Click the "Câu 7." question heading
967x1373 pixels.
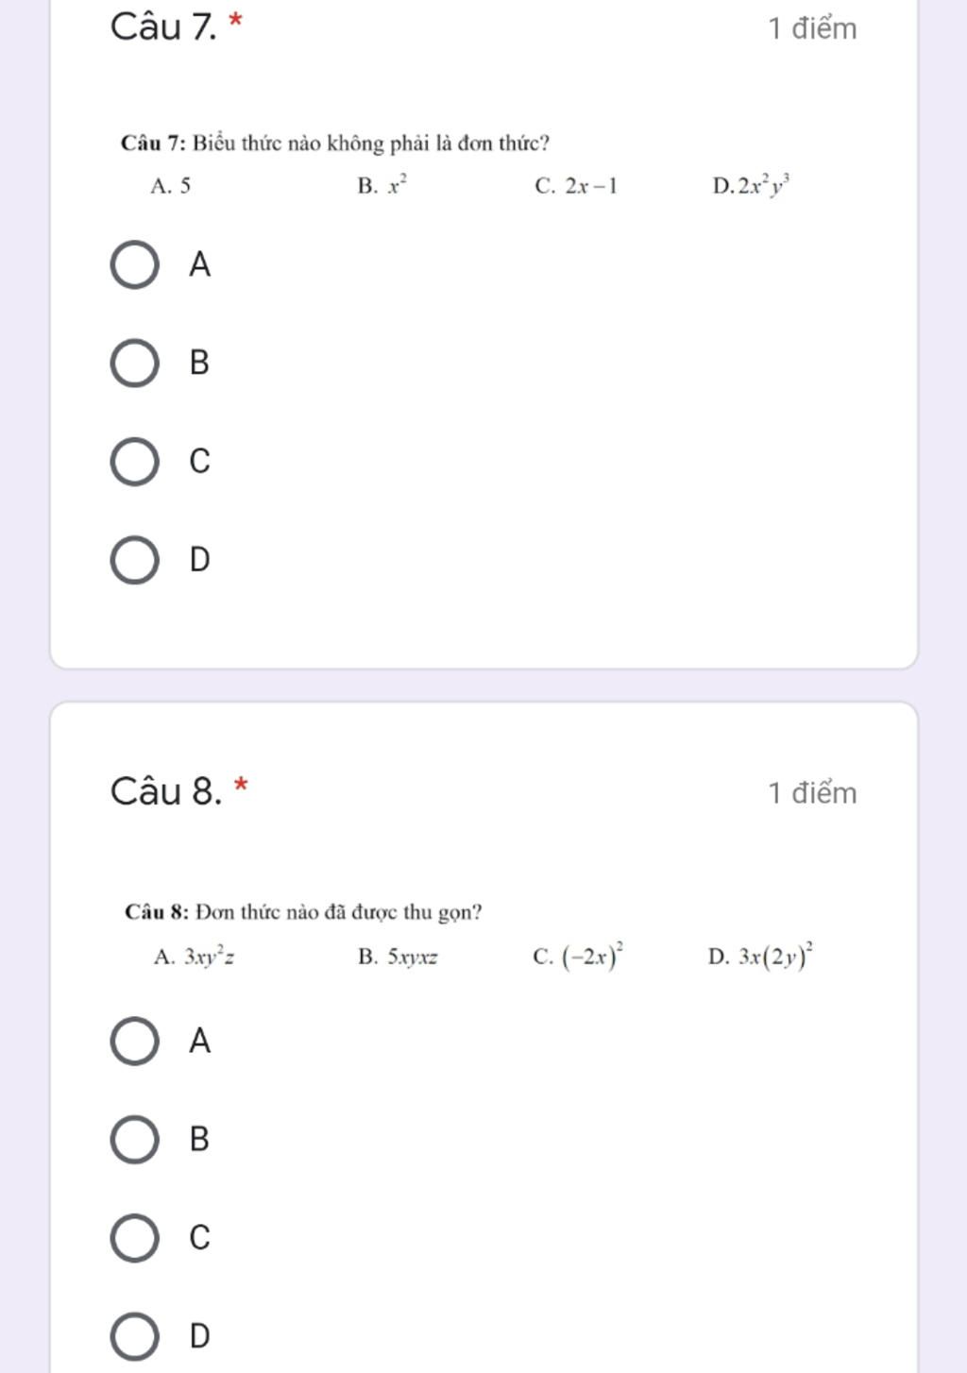tap(163, 26)
